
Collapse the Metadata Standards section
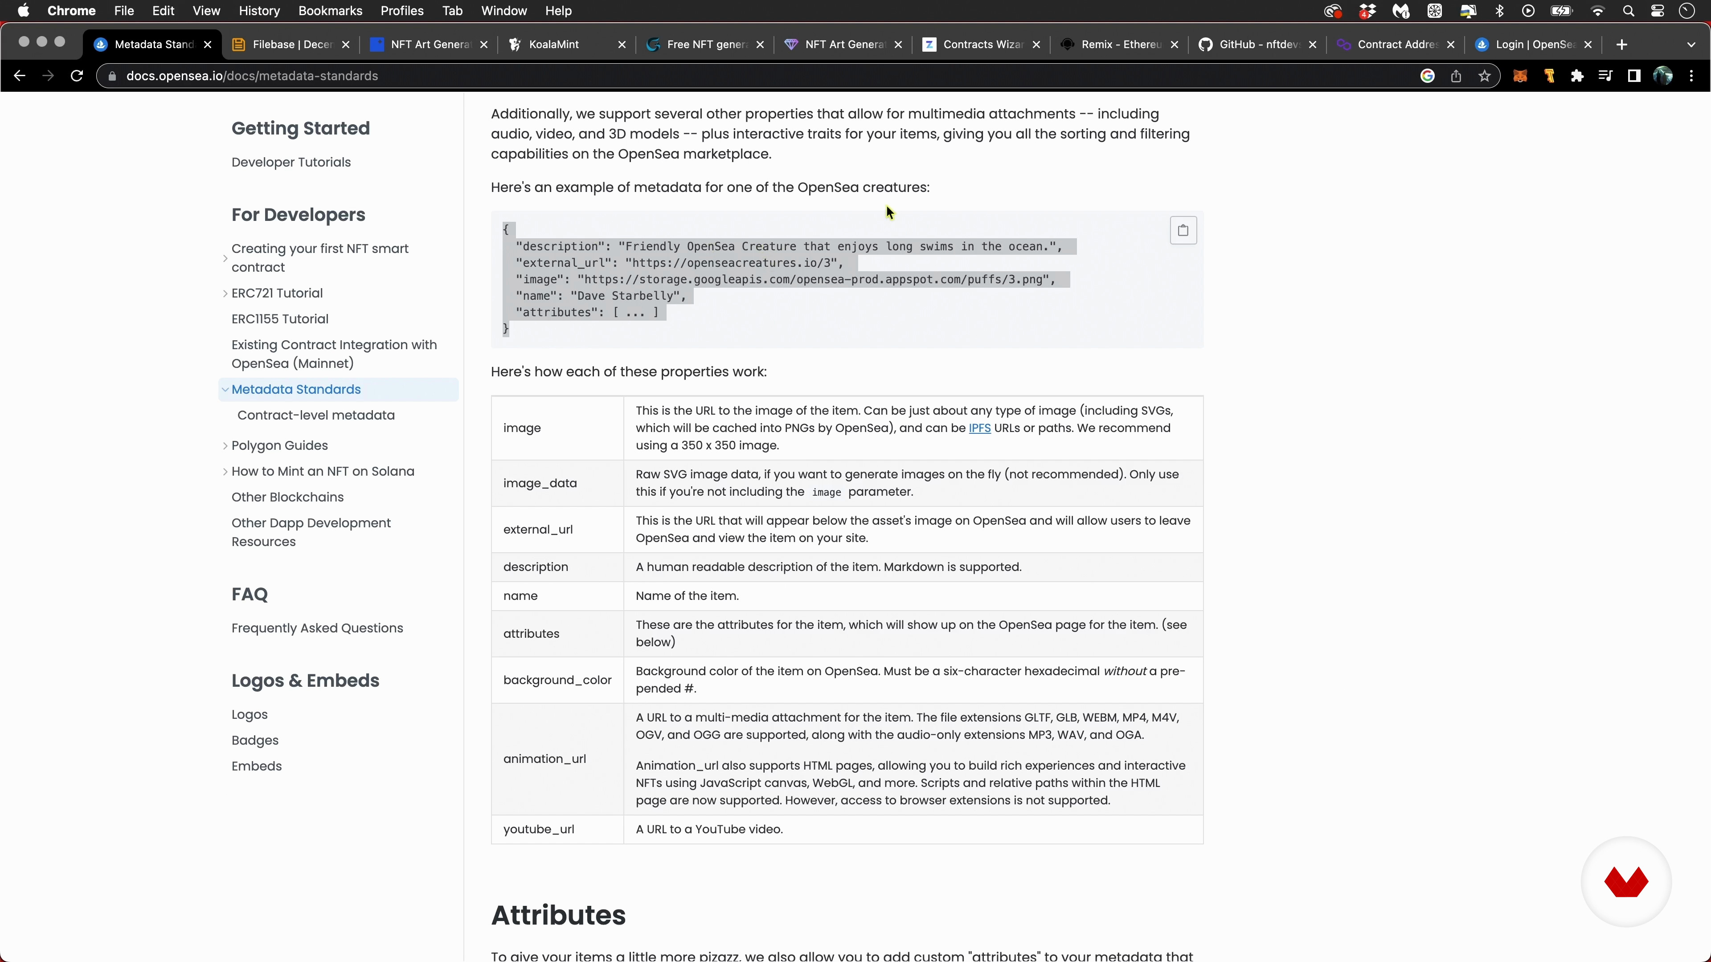225,390
